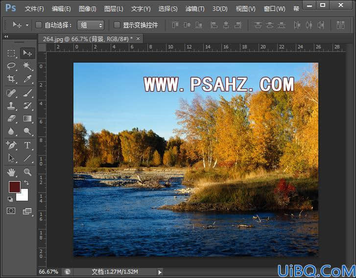This screenshot has width=356, height=278.
Task: Enable the 自动选择 checkbox
Action: coord(39,25)
